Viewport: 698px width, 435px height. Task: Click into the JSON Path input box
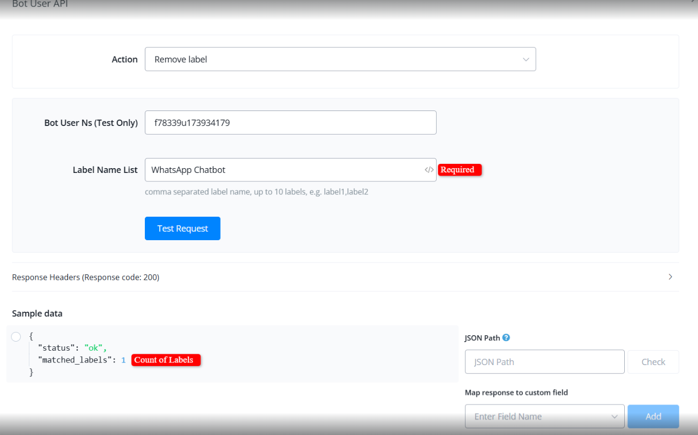pyautogui.click(x=544, y=362)
